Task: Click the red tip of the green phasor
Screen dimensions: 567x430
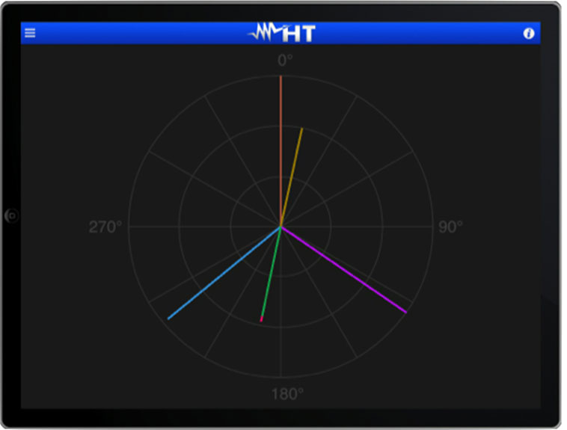Action: click(x=261, y=320)
